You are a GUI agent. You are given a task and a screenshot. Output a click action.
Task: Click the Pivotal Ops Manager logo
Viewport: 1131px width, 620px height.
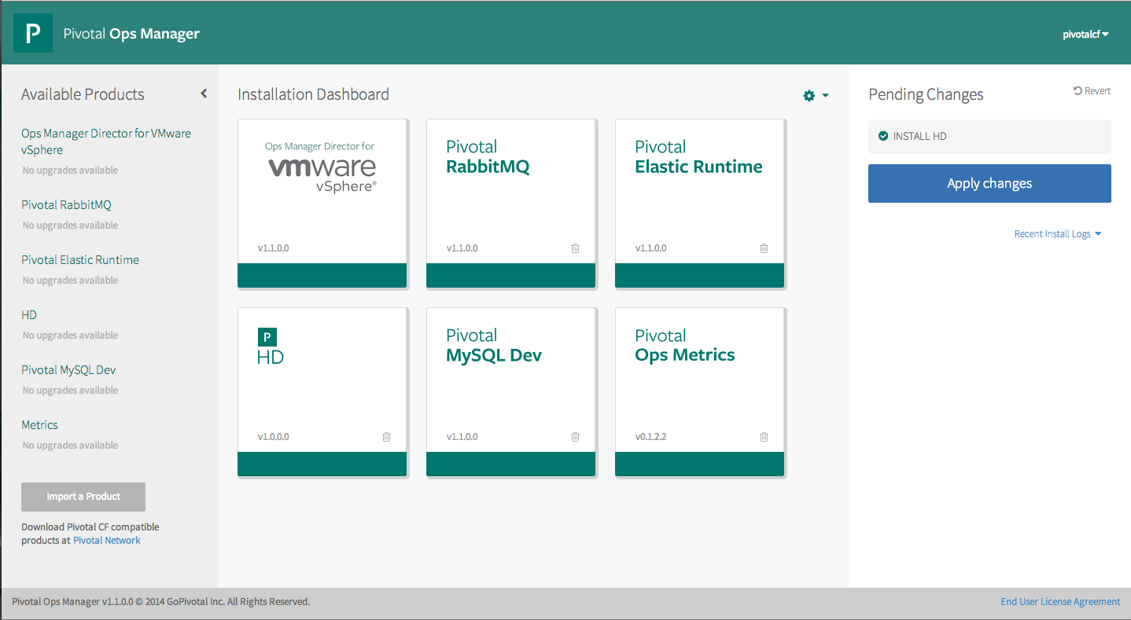[33, 32]
